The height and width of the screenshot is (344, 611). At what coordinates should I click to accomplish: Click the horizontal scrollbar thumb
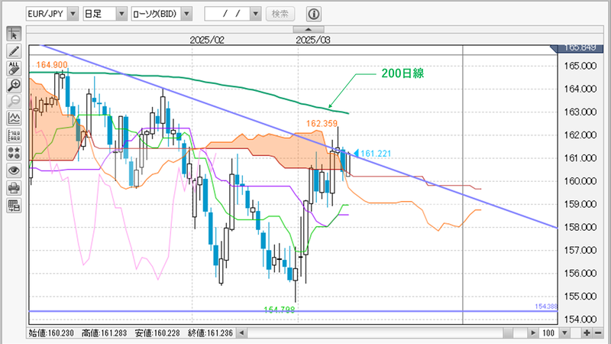click(508, 333)
